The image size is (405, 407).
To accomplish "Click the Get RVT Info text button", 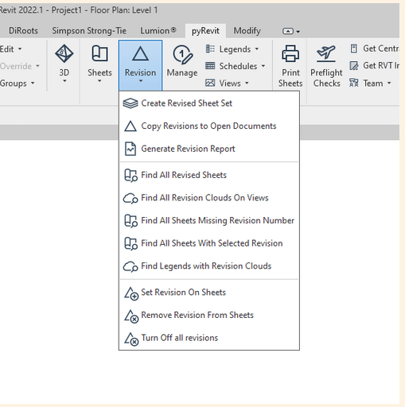I will [x=381, y=65].
